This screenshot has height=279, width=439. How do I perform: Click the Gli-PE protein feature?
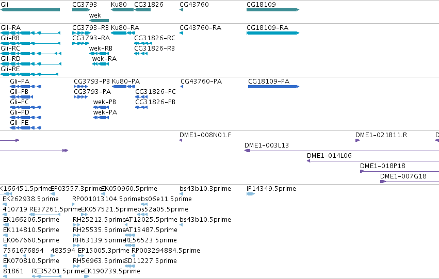[25, 128]
